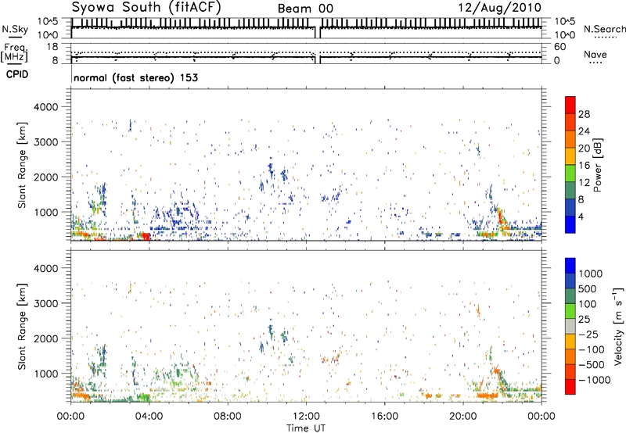The width and height of the screenshot is (626, 433).
Task: Select the "Beam 00" label
Action: click(x=305, y=9)
